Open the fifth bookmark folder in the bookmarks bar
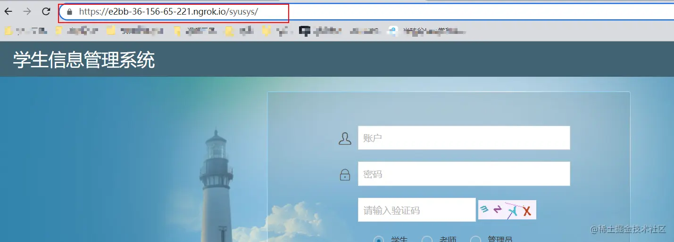674x242 pixels. (x=239, y=31)
